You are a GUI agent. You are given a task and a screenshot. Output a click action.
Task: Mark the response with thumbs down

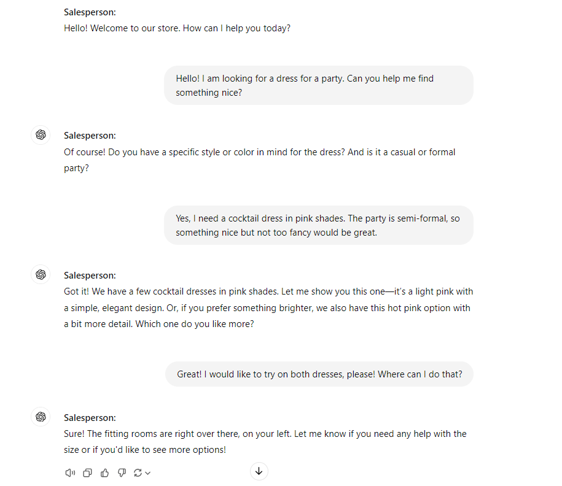[121, 472]
